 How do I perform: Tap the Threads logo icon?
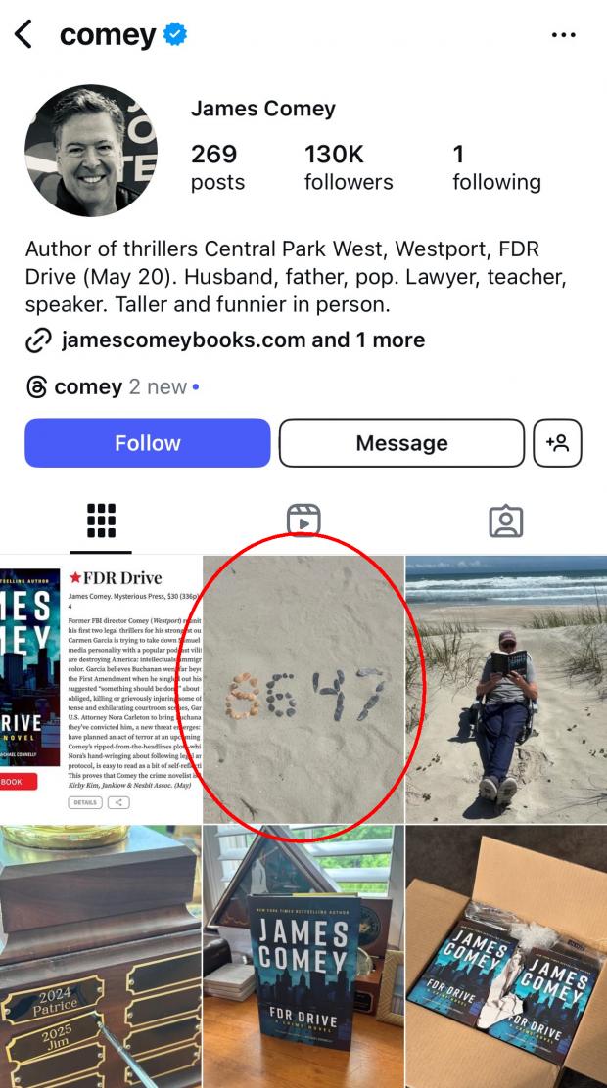point(36,386)
